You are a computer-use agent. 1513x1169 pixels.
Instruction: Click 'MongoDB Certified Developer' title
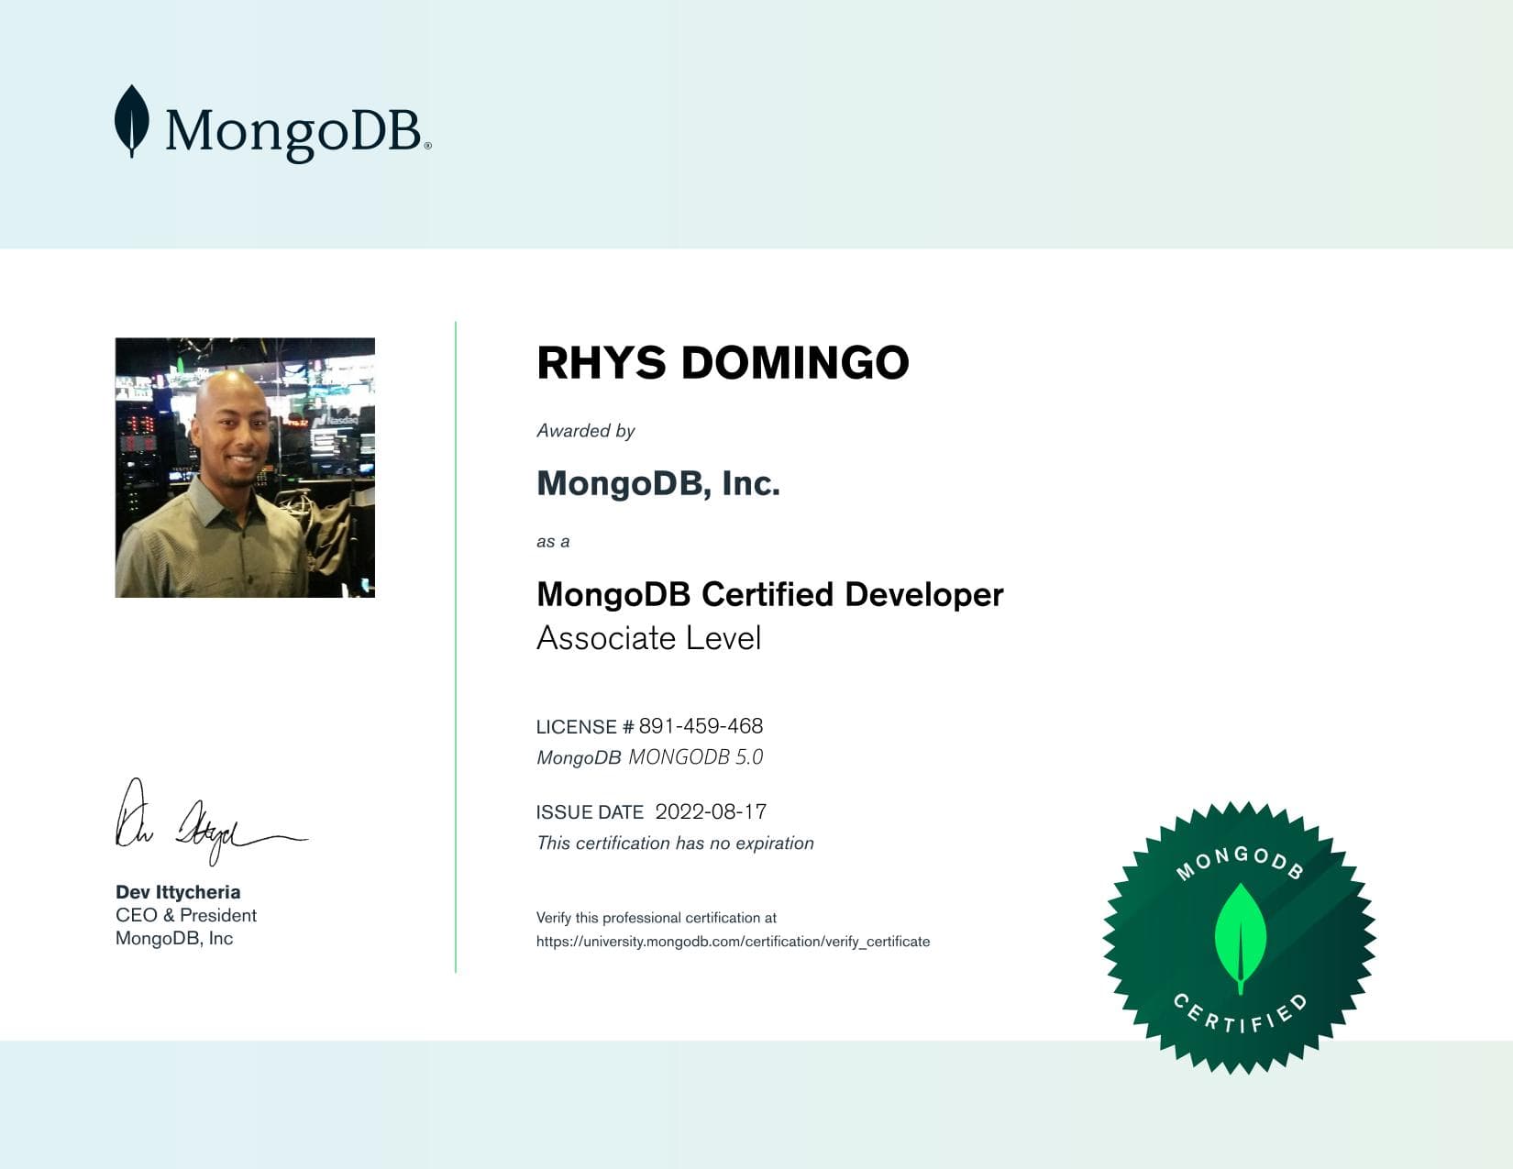(x=770, y=594)
